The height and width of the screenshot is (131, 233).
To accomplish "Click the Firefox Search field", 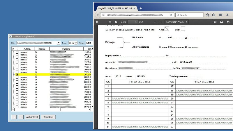I will coord(190,15).
